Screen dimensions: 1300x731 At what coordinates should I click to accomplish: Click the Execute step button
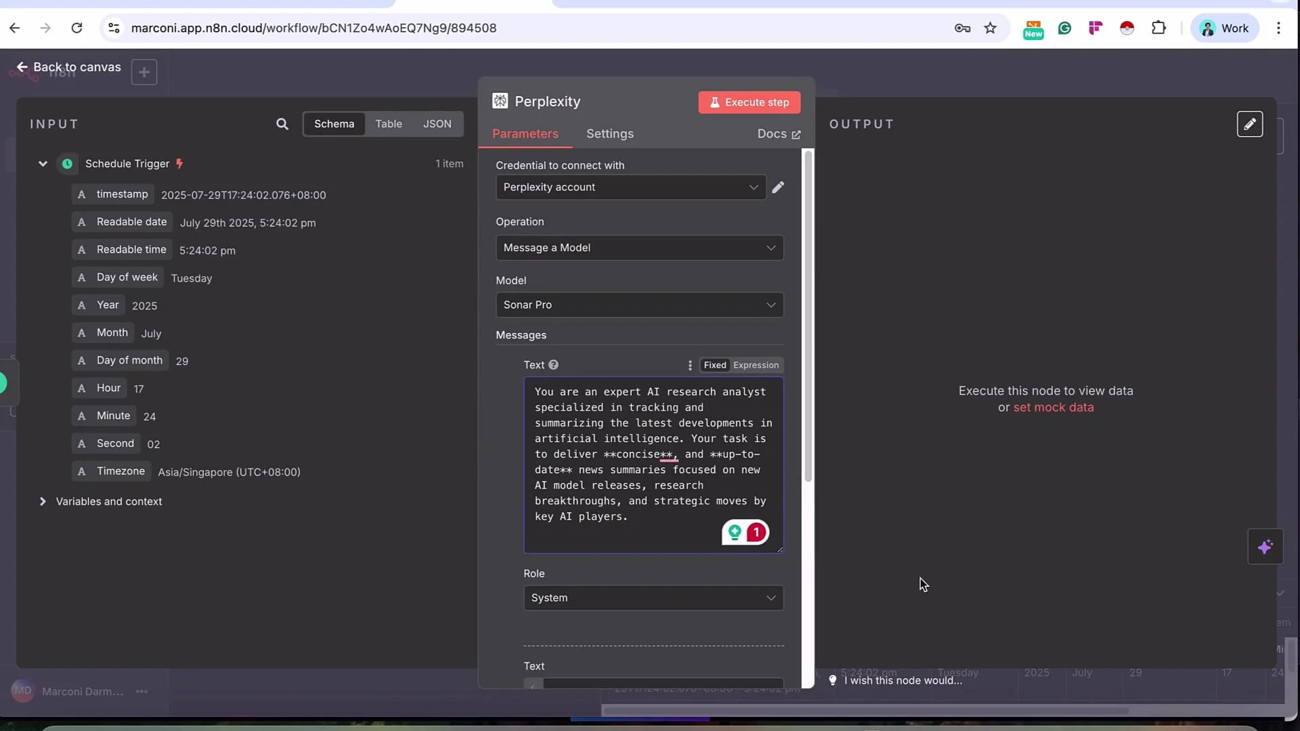pyautogui.click(x=750, y=102)
